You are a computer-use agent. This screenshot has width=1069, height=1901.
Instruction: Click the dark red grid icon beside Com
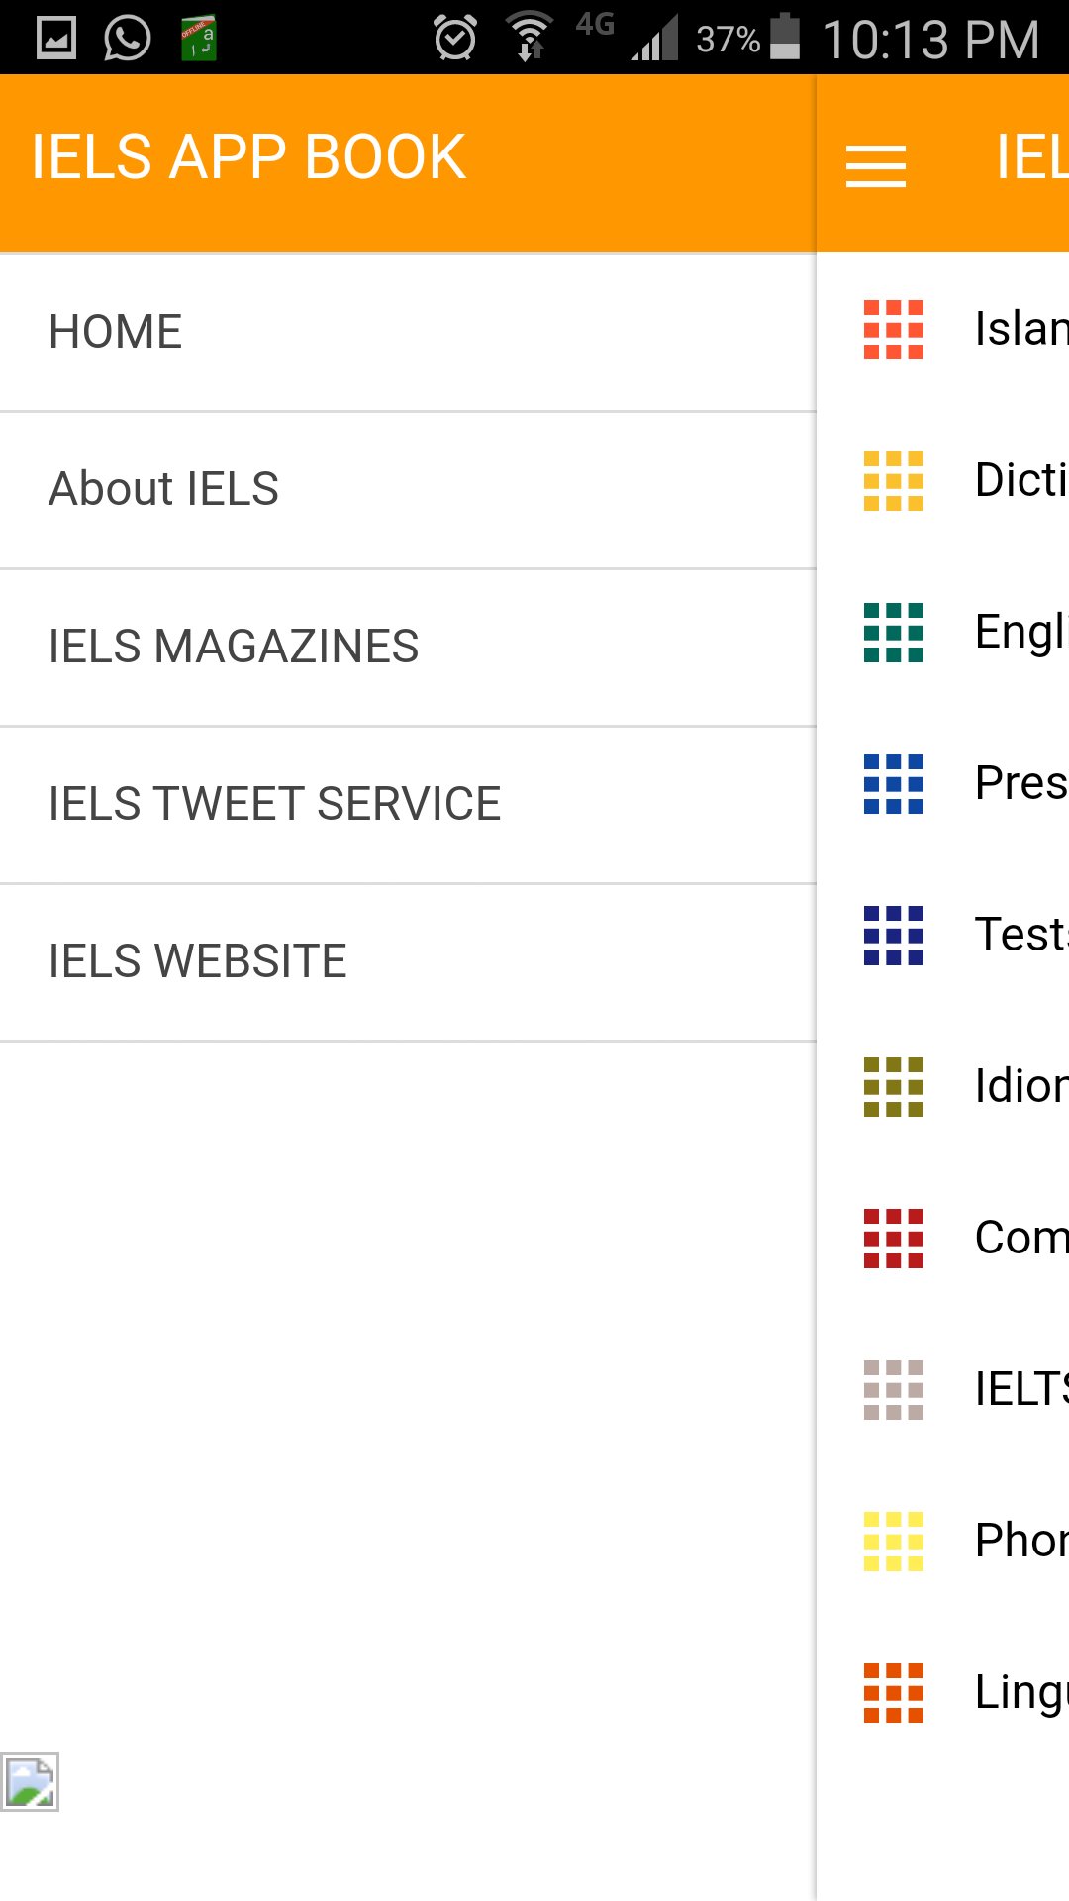[x=893, y=1239]
